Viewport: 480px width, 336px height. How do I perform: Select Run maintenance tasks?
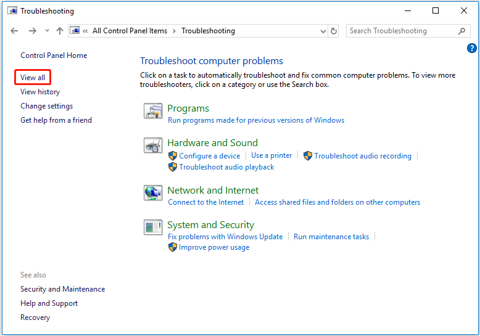(331, 237)
